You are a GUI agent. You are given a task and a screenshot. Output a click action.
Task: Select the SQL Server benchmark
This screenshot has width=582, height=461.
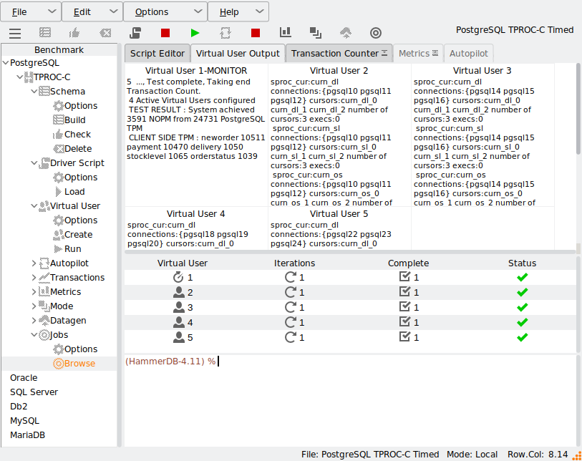34,392
